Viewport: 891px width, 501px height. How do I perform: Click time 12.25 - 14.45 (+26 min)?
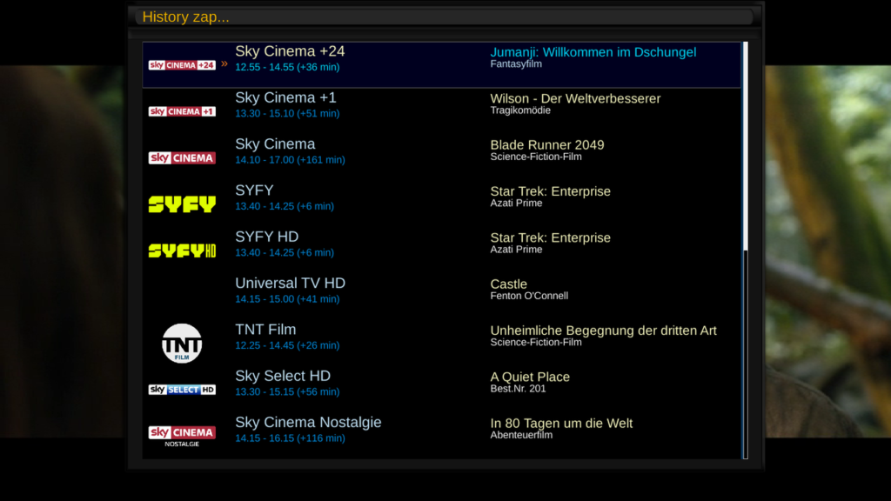[x=287, y=345]
